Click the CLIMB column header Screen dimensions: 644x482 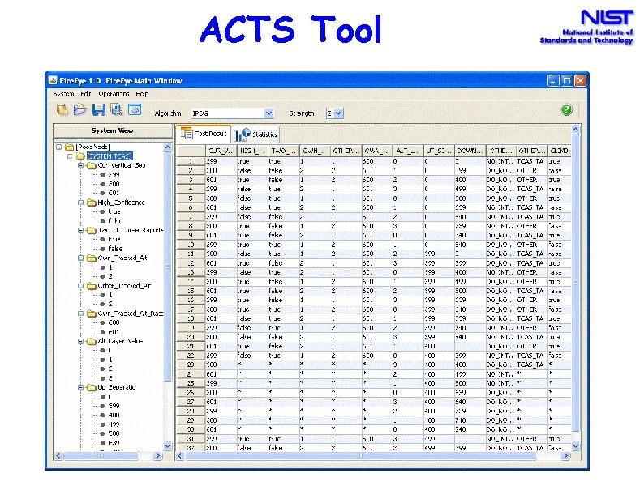pyautogui.click(x=560, y=151)
